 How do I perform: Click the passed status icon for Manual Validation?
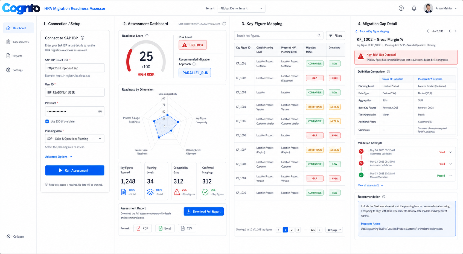pos(361,175)
